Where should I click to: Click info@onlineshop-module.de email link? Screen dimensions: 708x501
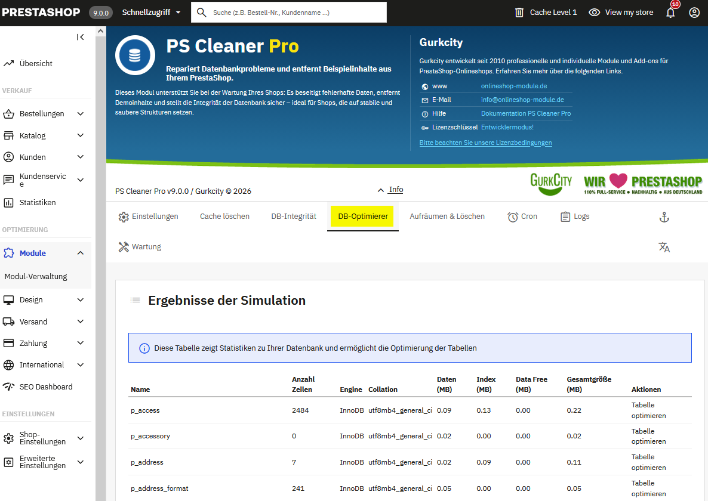click(522, 100)
